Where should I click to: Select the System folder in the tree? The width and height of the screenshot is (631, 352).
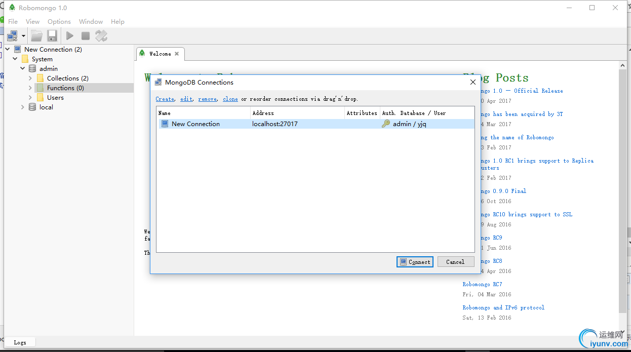click(42, 59)
